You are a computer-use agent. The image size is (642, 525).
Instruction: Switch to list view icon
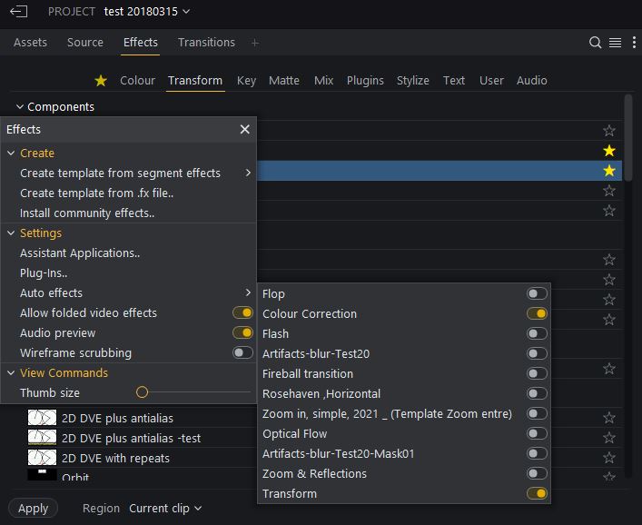click(x=615, y=42)
